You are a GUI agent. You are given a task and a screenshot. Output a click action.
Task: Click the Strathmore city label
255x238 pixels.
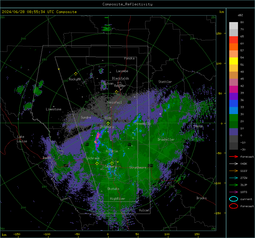coord(138,168)
